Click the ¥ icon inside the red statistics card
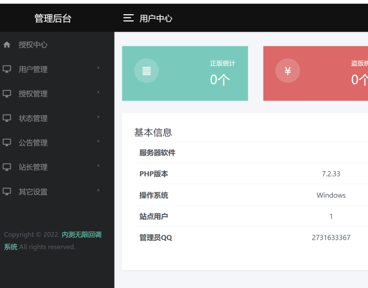The image size is (368, 288). 287,70
